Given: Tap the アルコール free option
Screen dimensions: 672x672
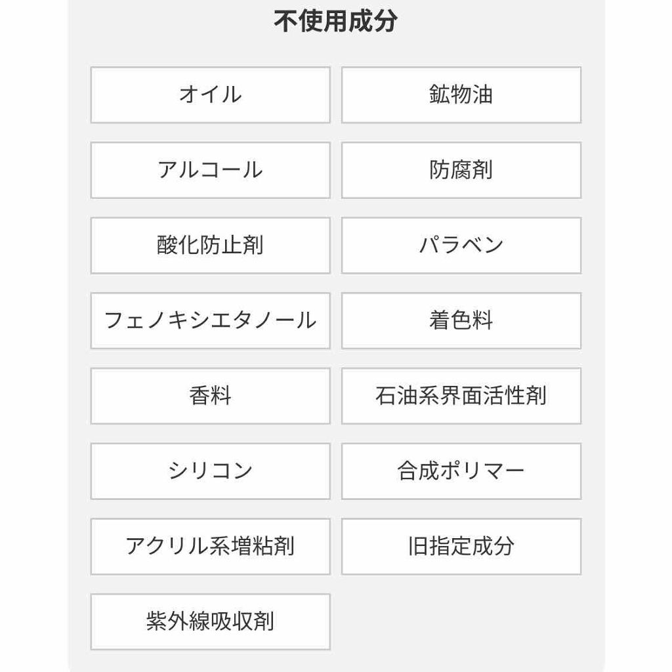Looking at the screenshot, I should point(210,171).
